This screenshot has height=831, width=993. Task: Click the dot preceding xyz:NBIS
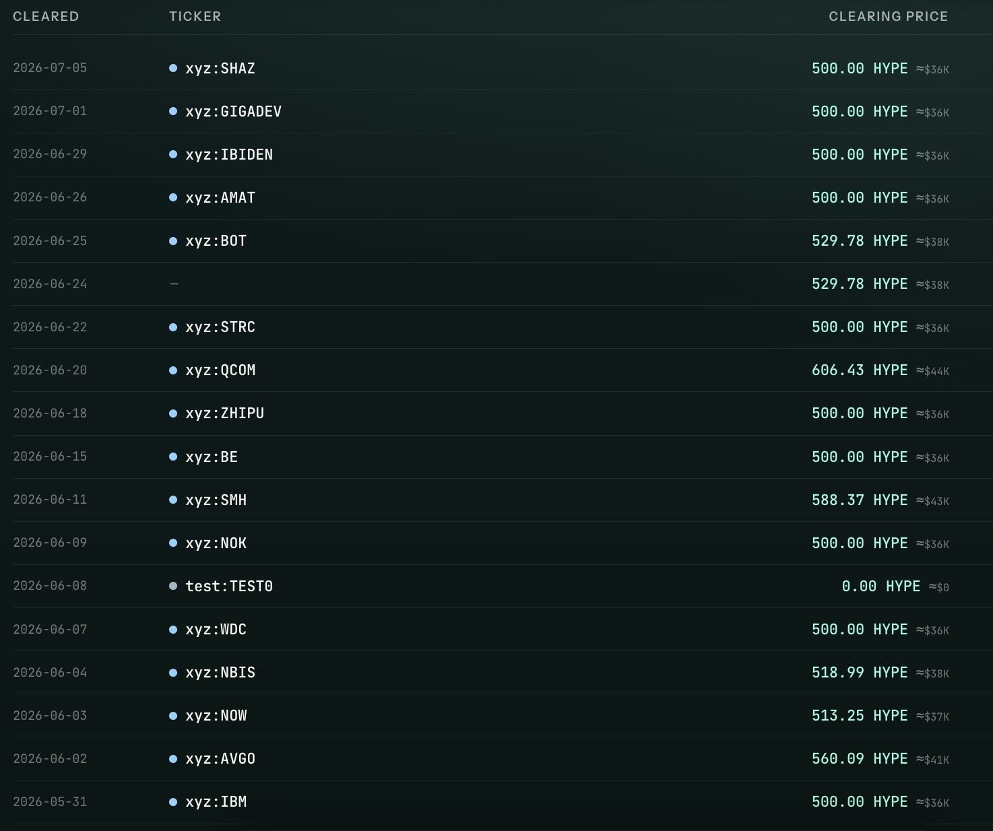pyautogui.click(x=173, y=673)
